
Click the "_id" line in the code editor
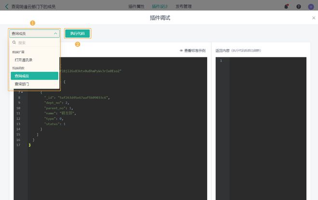[x=77, y=98]
